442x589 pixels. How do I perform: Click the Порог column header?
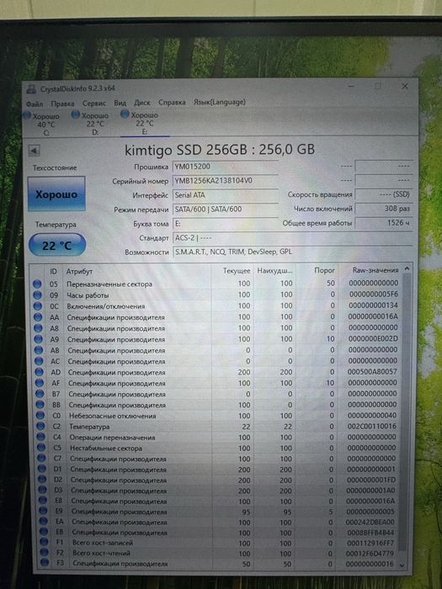pos(324,270)
